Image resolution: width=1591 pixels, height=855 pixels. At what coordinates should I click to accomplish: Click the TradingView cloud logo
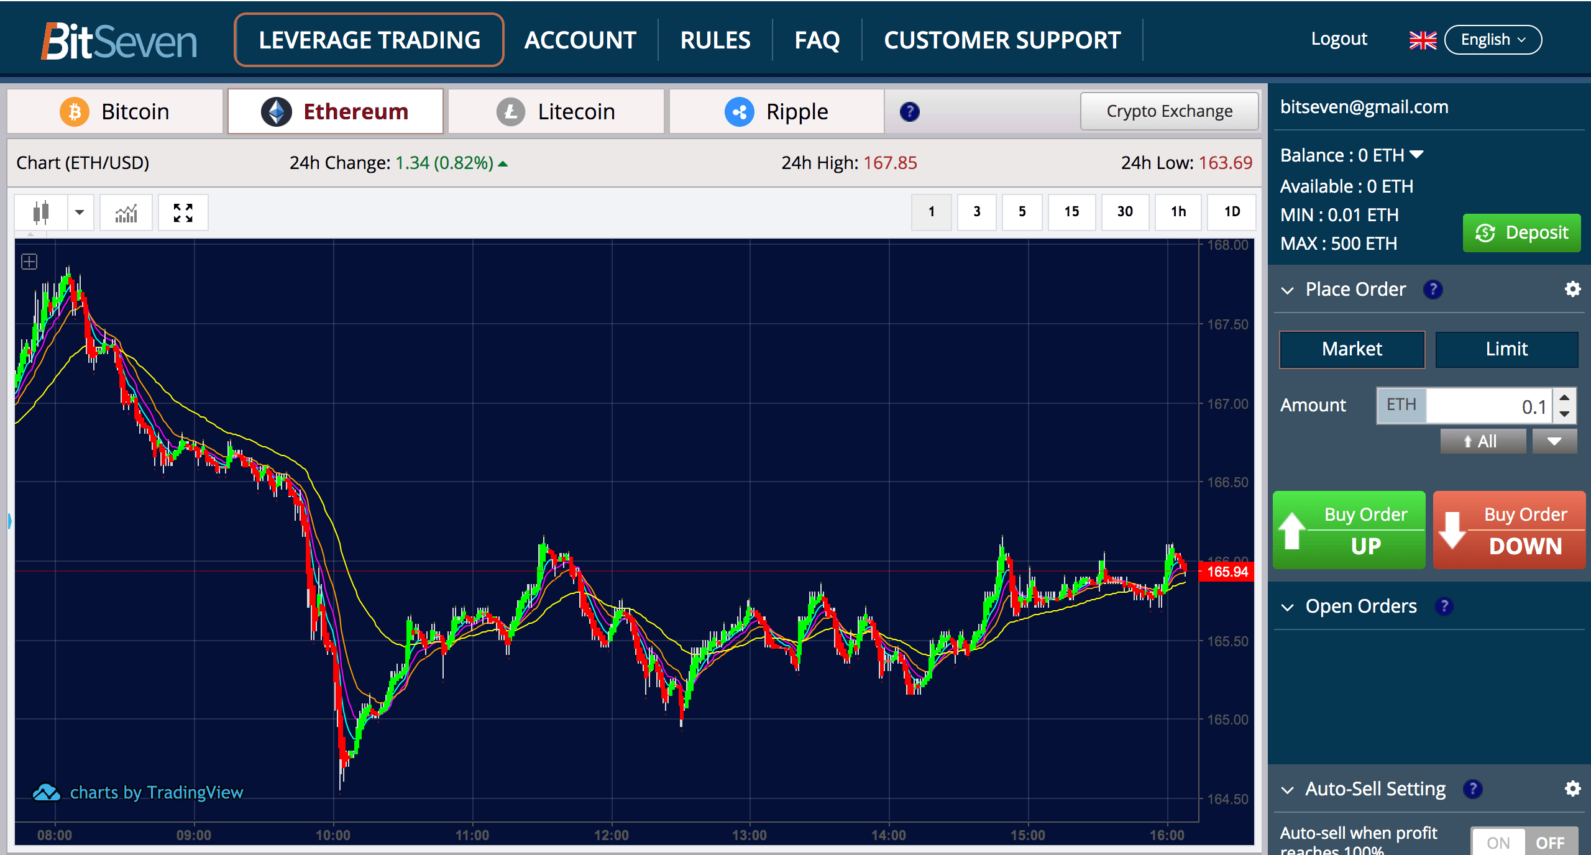tap(47, 792)
